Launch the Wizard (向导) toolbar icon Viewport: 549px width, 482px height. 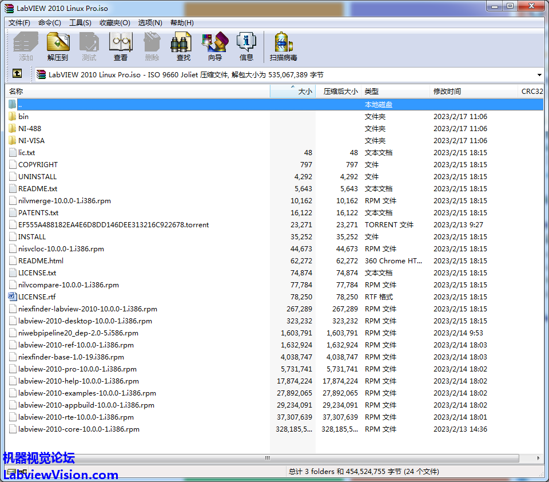coord(215,46)
